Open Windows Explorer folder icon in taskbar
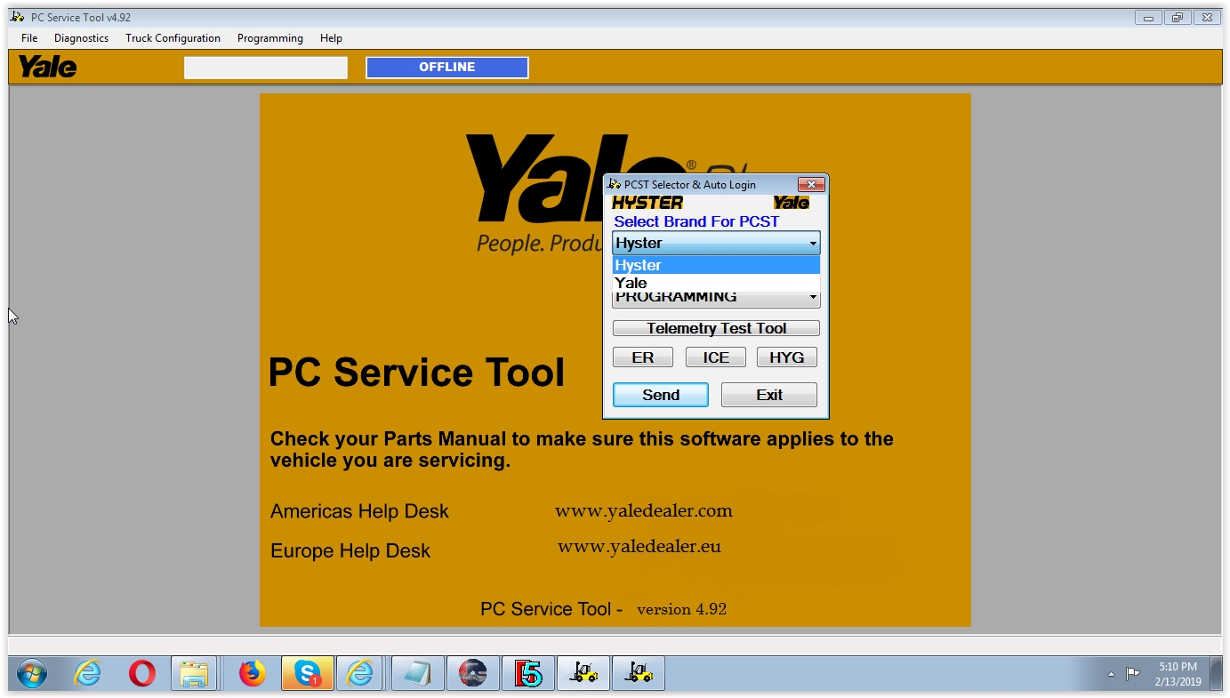The image size is (1230, 698). coord(194,674)
